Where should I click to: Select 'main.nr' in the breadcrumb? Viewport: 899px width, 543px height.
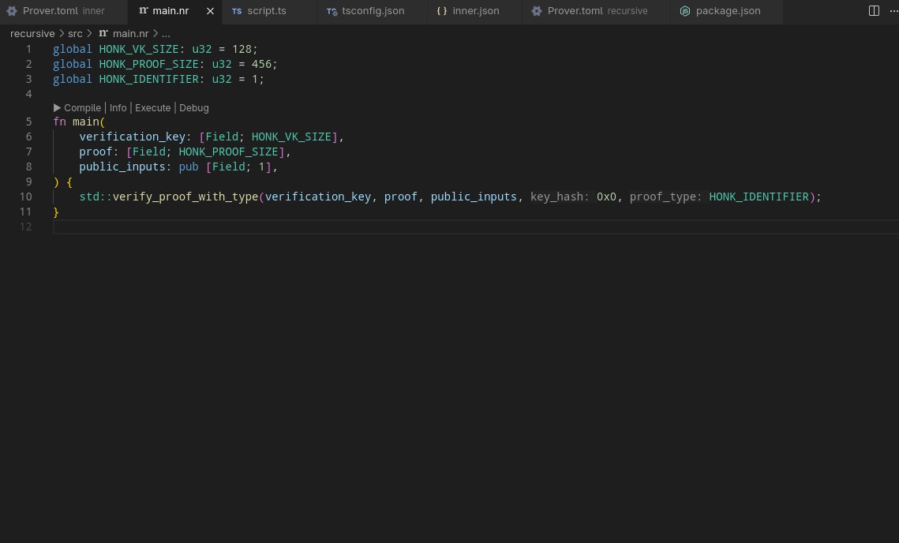click(131, 34)
